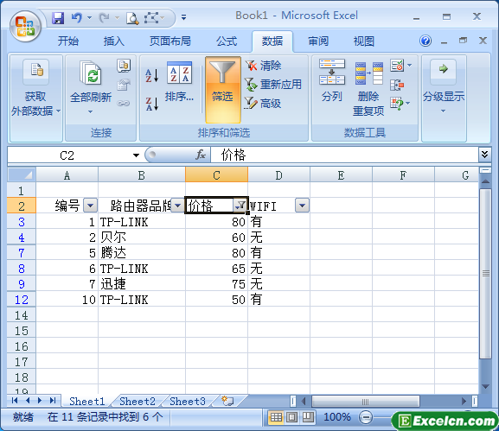Insert a new worksheet tab icon
Image resolution: width=499 pixels, height=431 pixels.
click(227, 401)
